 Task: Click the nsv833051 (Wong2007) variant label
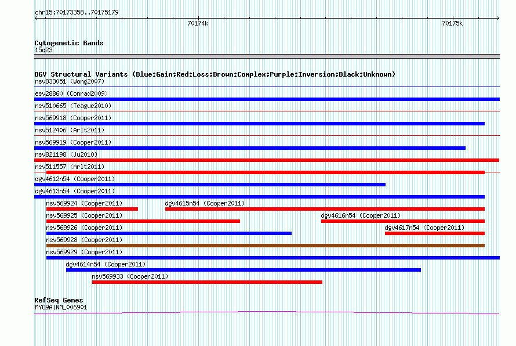[70, 81]
